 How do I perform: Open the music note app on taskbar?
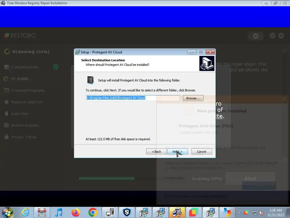pos(59,212)
